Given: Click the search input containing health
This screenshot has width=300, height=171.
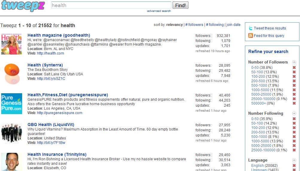Looking at the screenshot, I should pyautogui.click(x=111, y=5).
